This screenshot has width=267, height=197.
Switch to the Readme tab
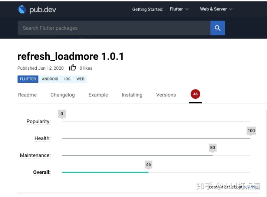(27, 95)
